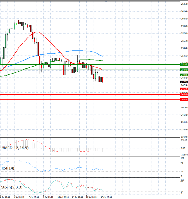Viewport: 188px width, 199px height.
Task: Click the 25136 green resistance price tag
Action: coord(184,64)
